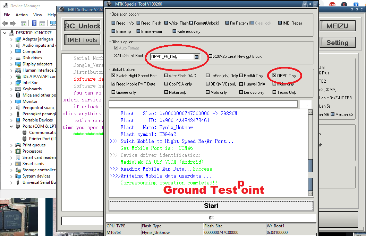Click the QC_Unlock button in MRT Software

(x=83, y=26)
